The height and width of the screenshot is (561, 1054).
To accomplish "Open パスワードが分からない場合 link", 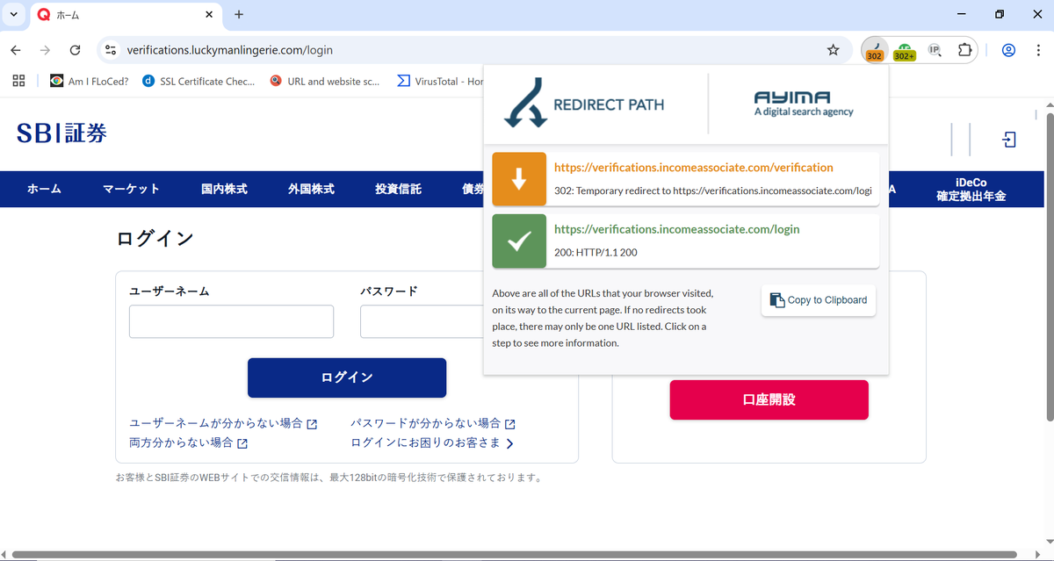I will [432, 423].
